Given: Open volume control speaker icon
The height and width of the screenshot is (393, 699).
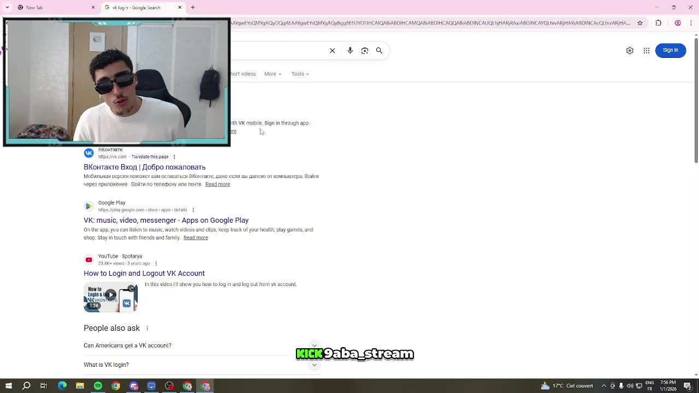Looking at the screenshot, I should [630, 386].
